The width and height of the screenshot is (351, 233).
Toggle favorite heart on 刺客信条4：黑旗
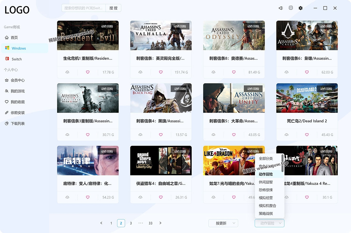coord(161,135)
